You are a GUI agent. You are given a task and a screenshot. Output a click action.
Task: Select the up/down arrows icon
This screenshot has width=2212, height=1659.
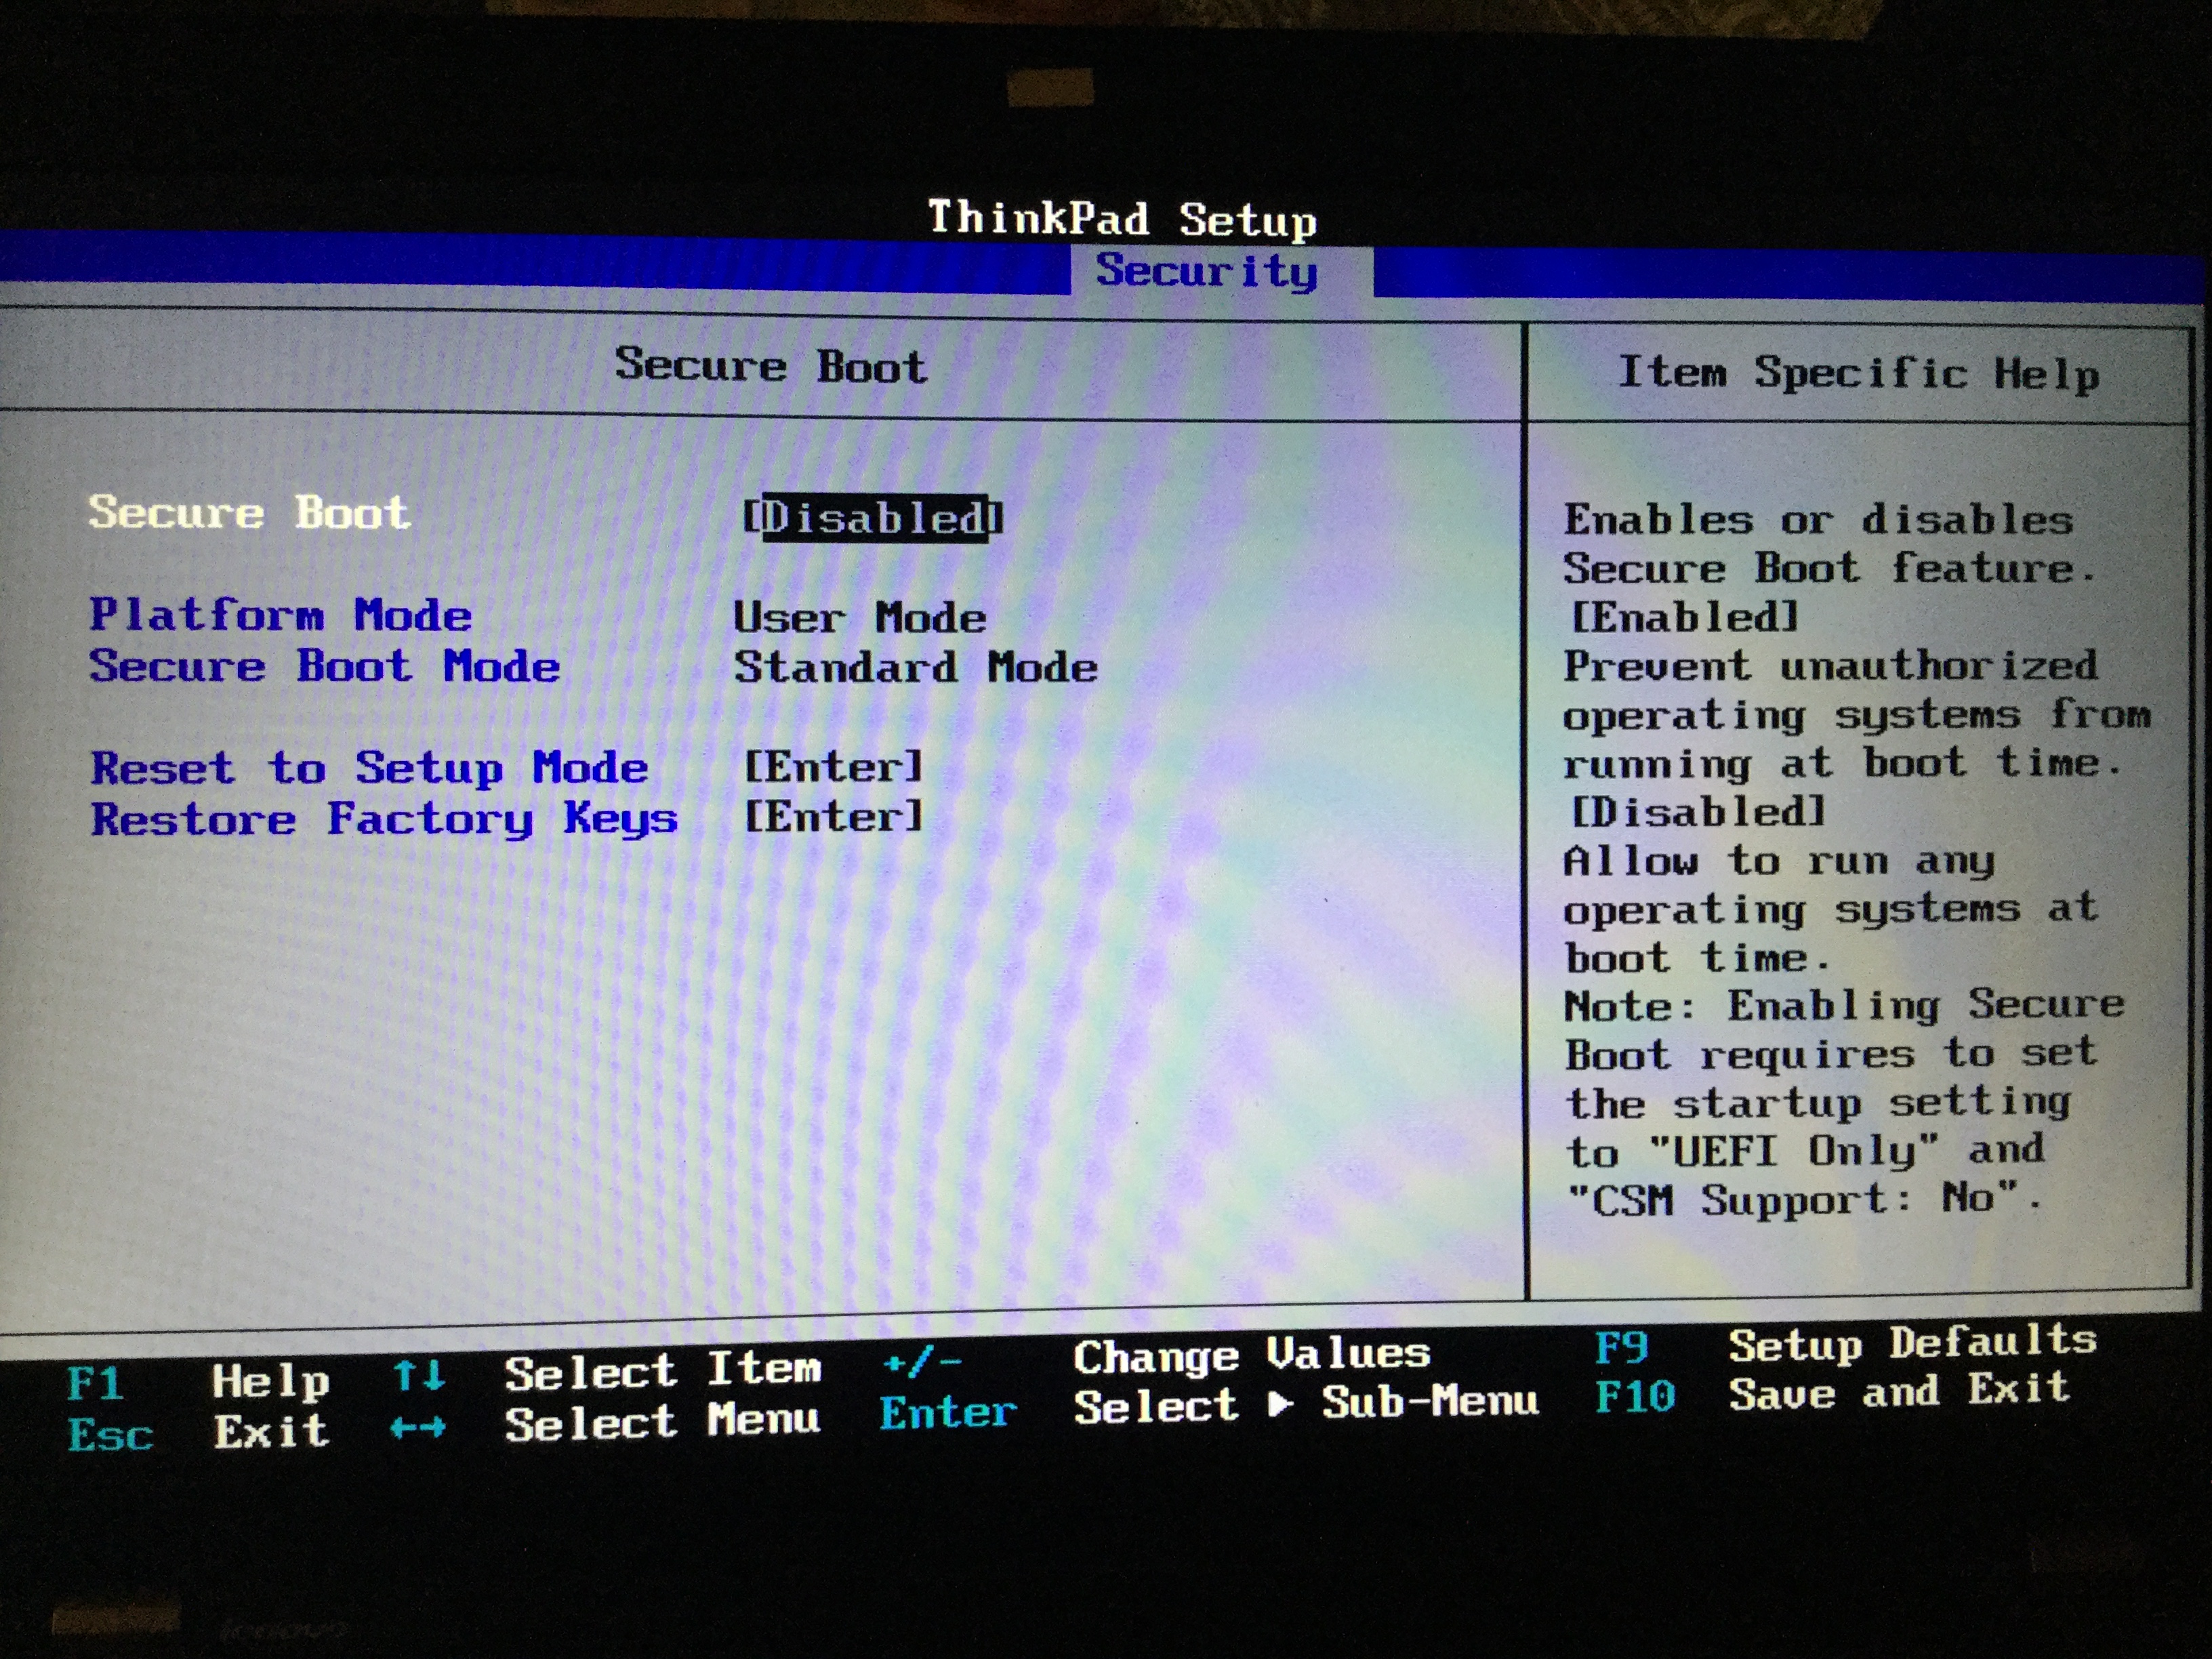pos(418,1376)
